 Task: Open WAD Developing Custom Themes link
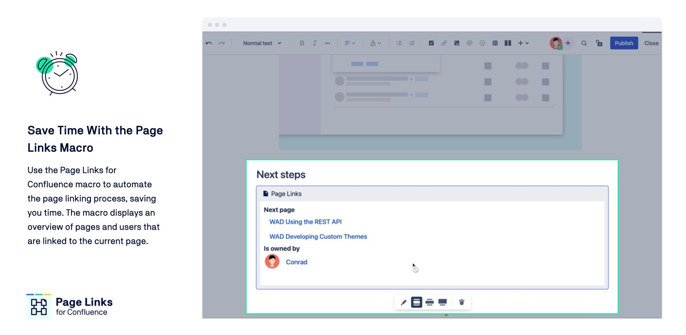pos(318,237)
